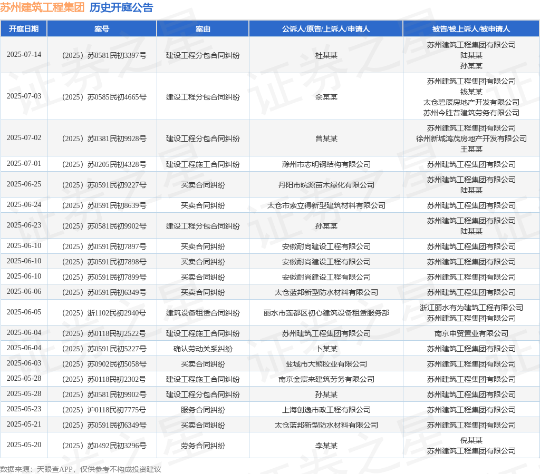Click defendant 钱某某
This screenshot has width=540, height=474.
coord(471,92)
